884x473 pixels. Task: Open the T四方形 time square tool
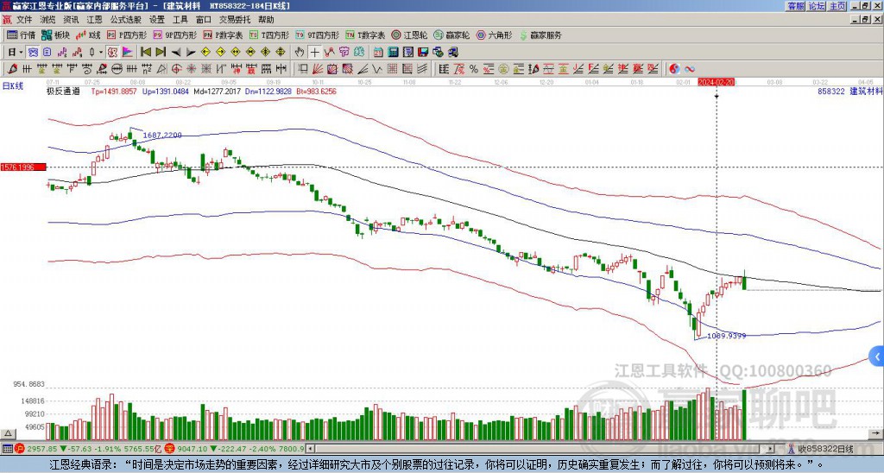coord(269,35)
